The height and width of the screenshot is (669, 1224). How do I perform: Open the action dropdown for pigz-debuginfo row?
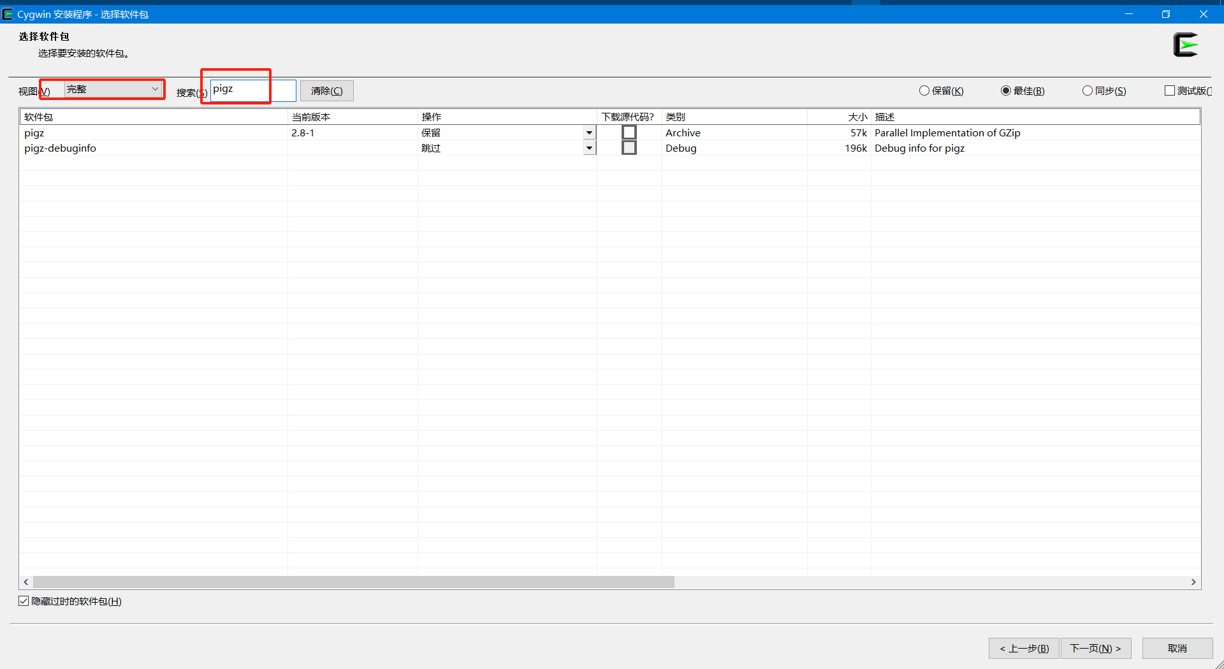click(x=589, y=148)
